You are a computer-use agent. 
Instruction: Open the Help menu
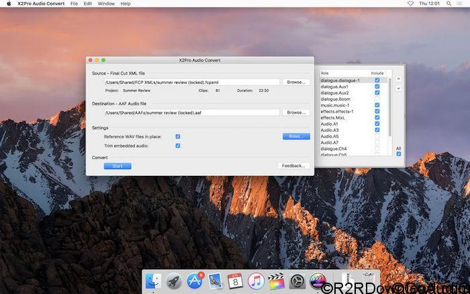coord(126,3)
